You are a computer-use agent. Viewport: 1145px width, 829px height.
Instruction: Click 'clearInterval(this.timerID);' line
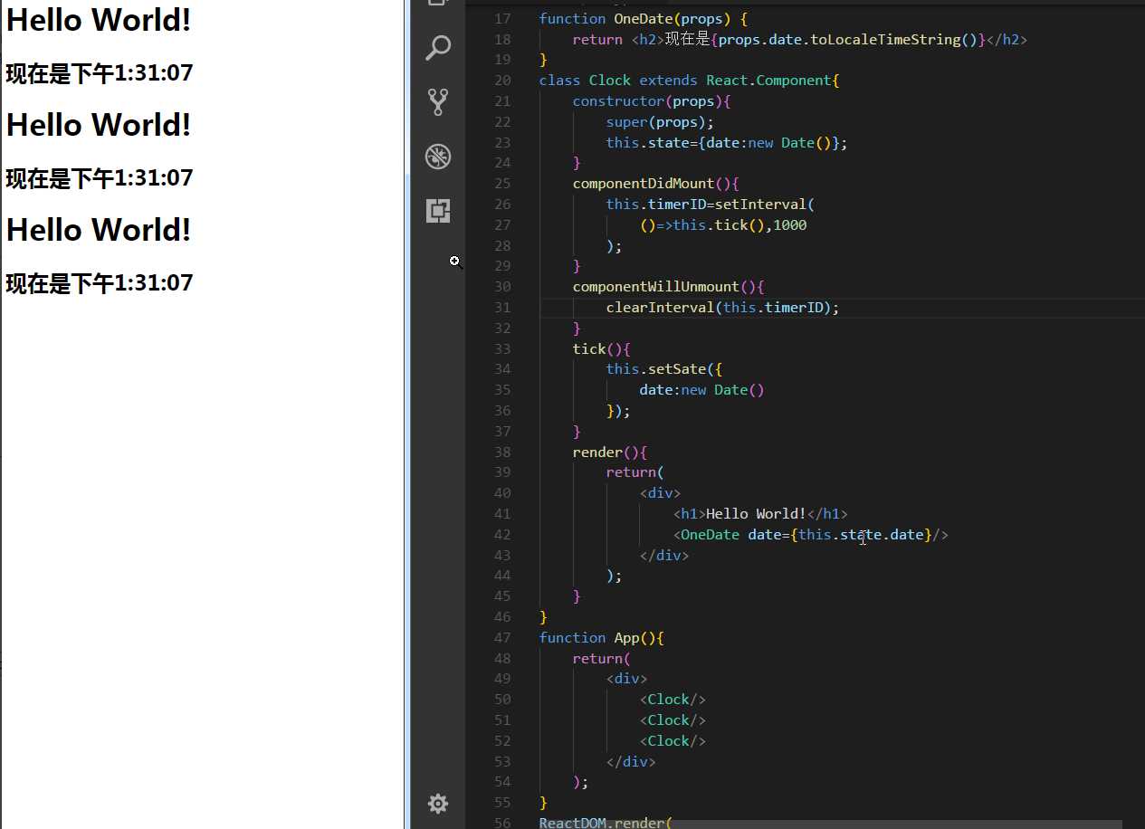[722, 308]
